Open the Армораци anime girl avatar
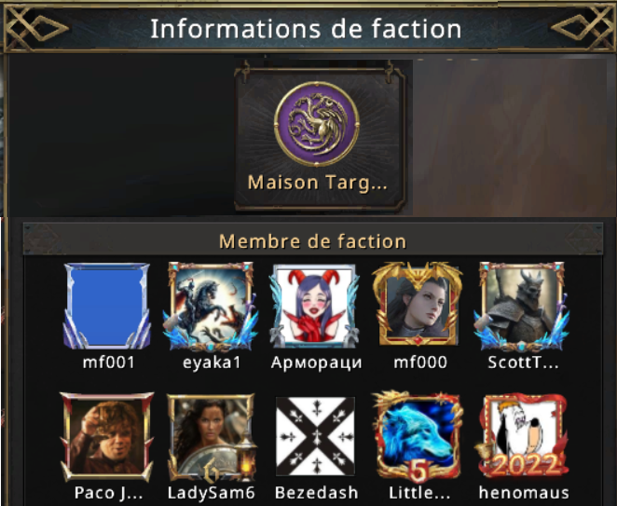Screen dimensions: 617x506 pos(315,307)
